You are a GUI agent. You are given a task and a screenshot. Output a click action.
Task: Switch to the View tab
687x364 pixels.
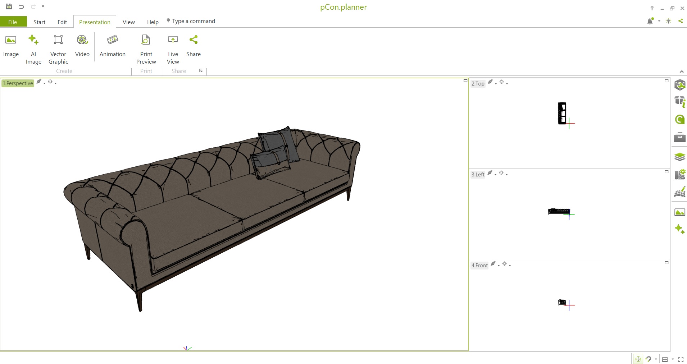pyautogui.click(x=129, y=22)
